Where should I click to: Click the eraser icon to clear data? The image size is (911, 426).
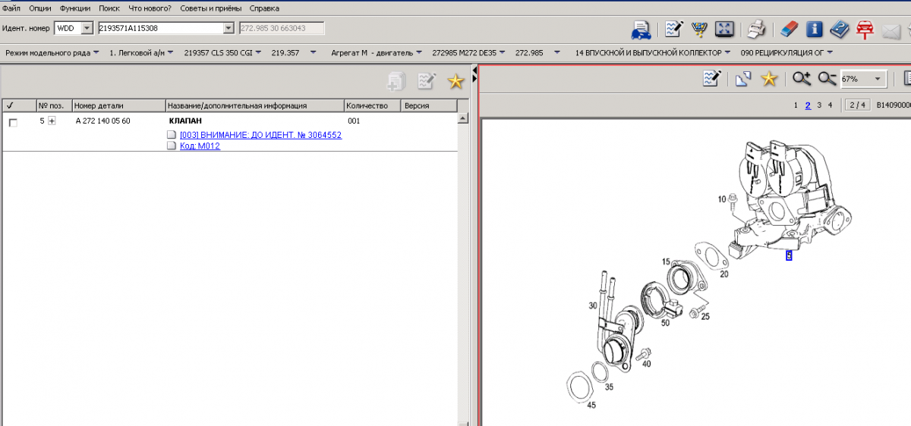tap(790, 30)
